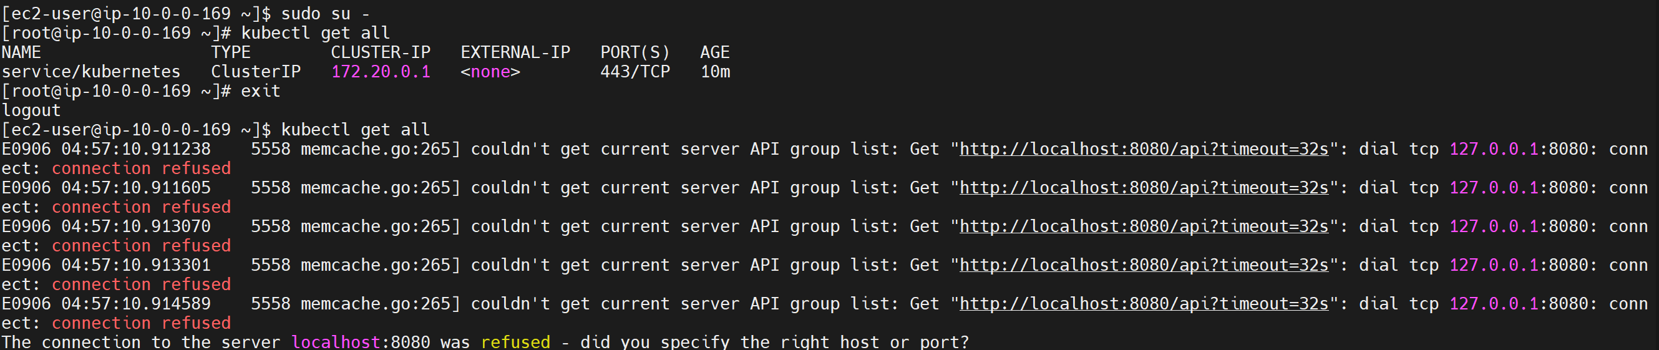
Task: Click the 'sudo su -' command text
Action: (325, 14)
